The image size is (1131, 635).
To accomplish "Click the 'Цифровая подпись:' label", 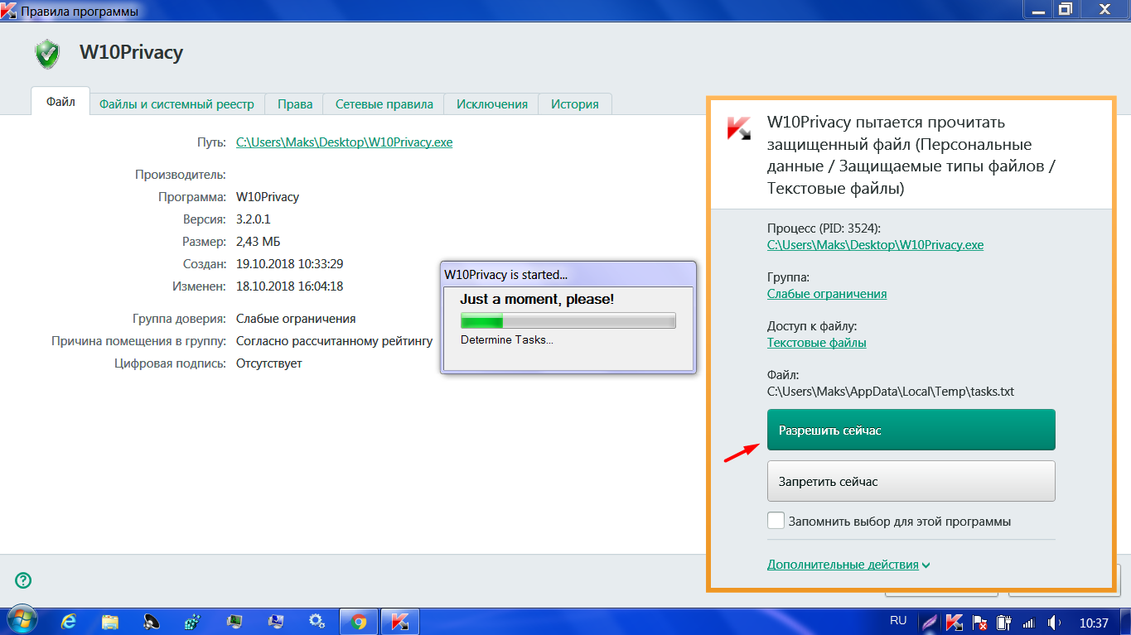I will [x=170, y=363].
